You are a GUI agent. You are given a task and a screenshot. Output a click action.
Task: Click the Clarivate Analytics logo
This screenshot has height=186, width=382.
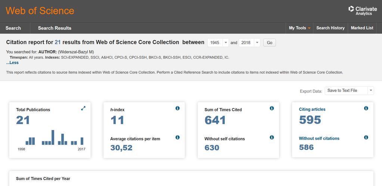[x=363, y=11]
